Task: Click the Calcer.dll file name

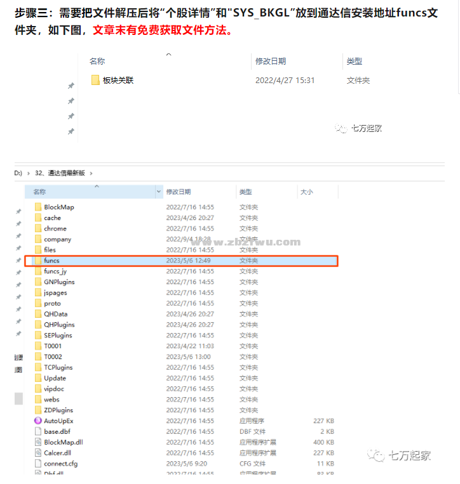Action: coord(57,453)
